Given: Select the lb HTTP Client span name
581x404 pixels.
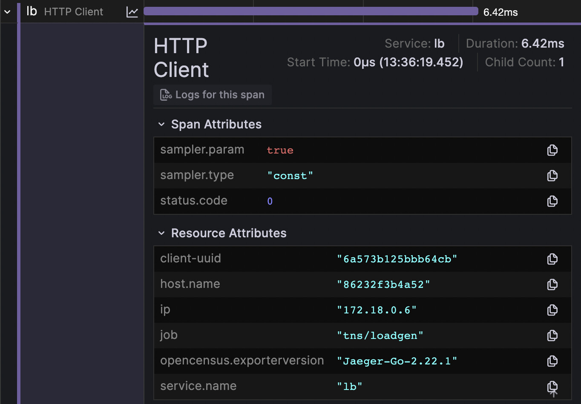Looking at the screenshot, I should tap(73, 12).
